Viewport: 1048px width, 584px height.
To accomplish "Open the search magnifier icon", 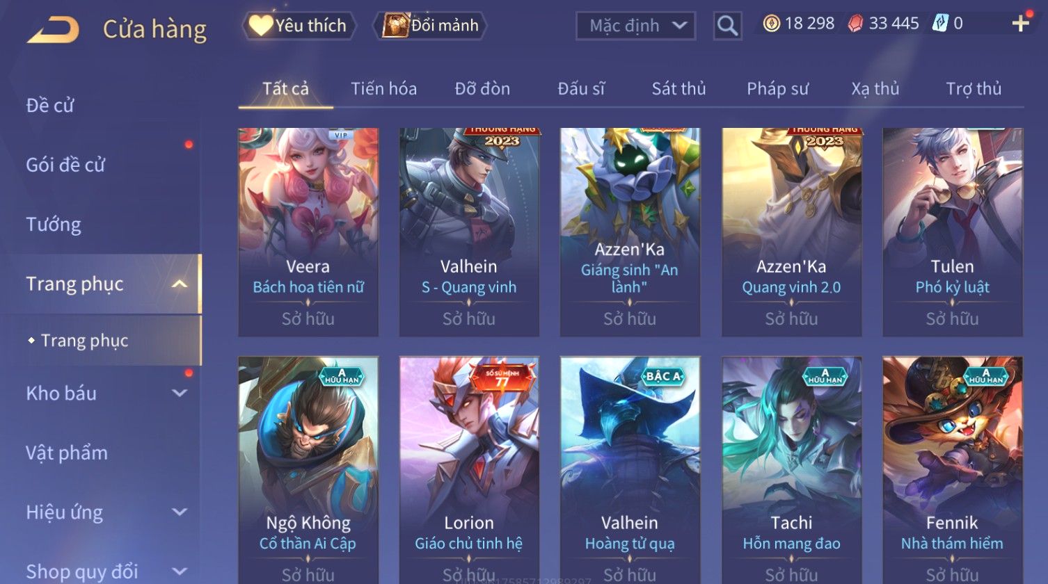I will (x=727, y=26).
